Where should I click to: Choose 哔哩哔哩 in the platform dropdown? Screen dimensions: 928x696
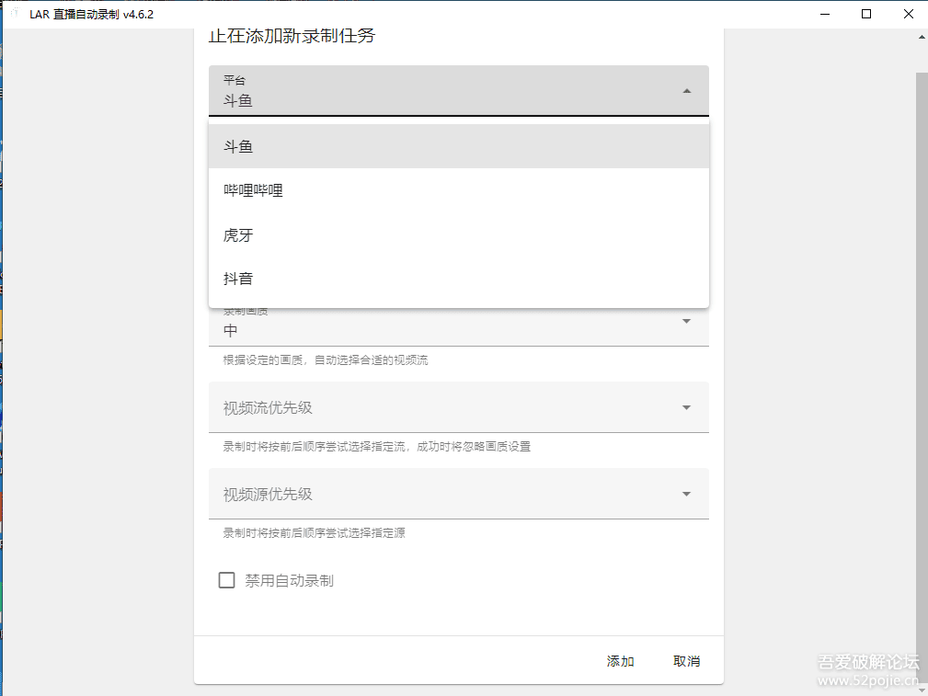coord(459,190)
